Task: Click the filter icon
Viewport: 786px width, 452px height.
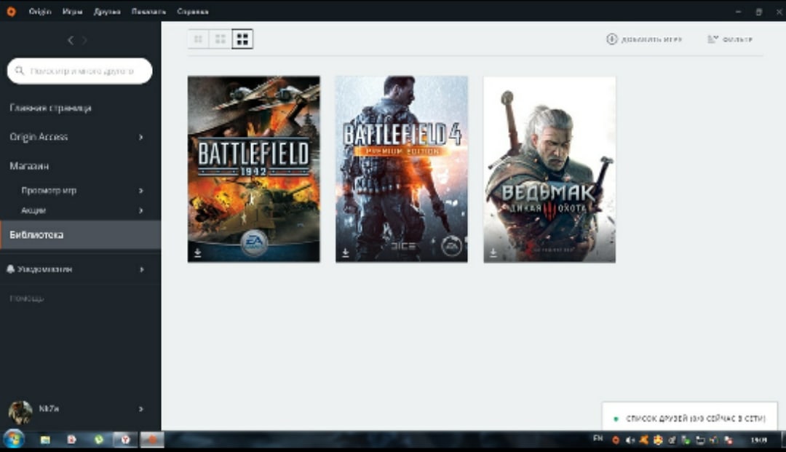Action: pyautogui.click(x=712, y=39)
